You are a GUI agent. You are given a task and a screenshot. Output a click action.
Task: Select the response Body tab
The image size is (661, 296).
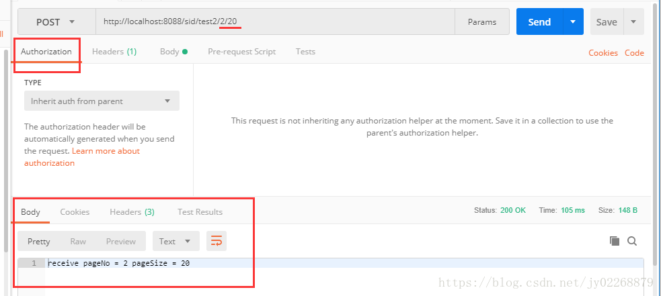[x=30, y=212]
